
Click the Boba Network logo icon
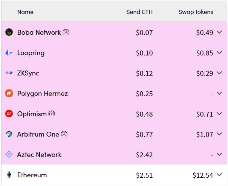9,32
